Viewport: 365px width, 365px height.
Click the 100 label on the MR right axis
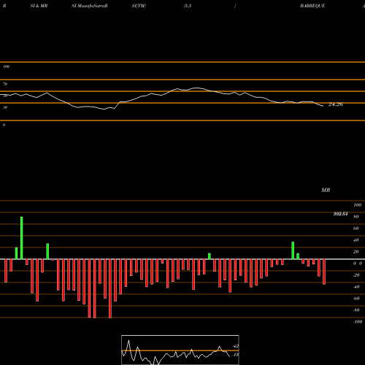358,205
